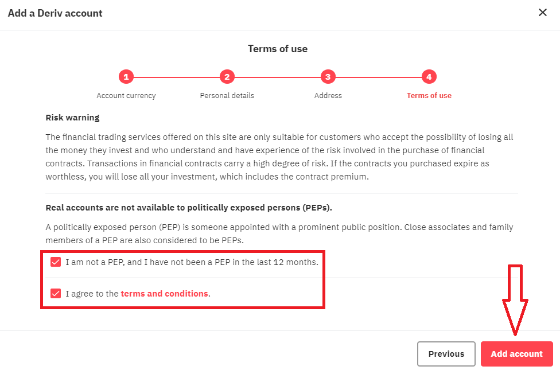This screenshot has width=560, height=374.
Task: Close the Add a Deriv account dialog
Action: [x=542, y=12]
